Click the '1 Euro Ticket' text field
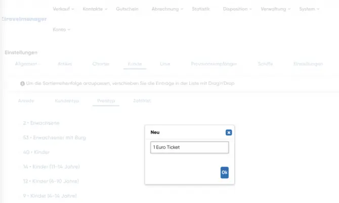Screen dimensions: 339x203 [189, 147]
